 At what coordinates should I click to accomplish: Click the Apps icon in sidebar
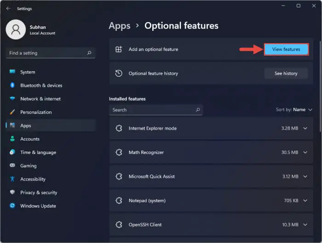point(12,125)
